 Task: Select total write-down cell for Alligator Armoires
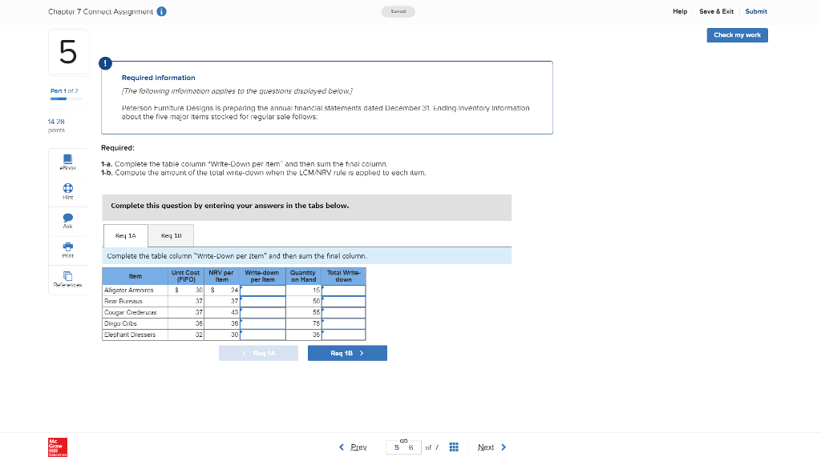pos(343,290)
